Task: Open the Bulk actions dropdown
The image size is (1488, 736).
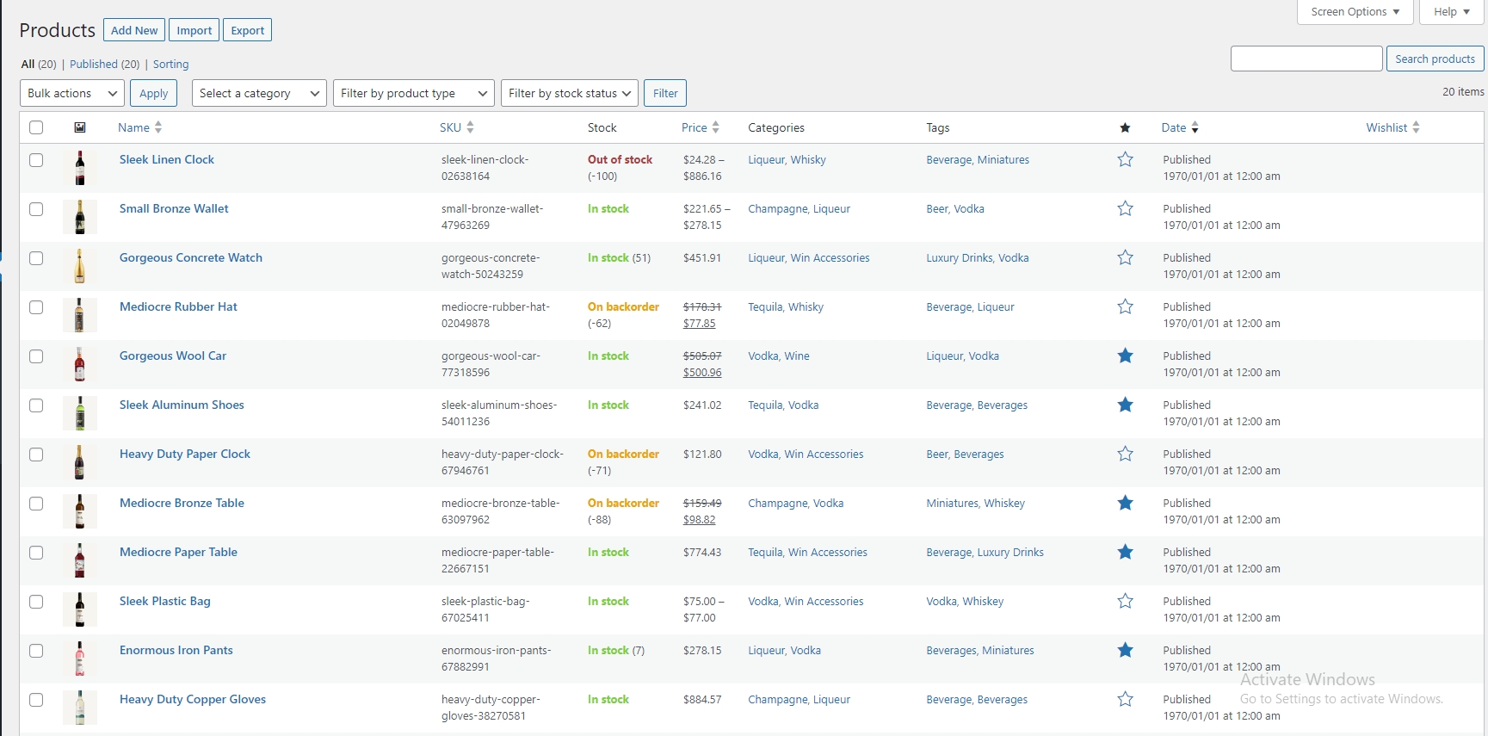Action: (72, 93)
